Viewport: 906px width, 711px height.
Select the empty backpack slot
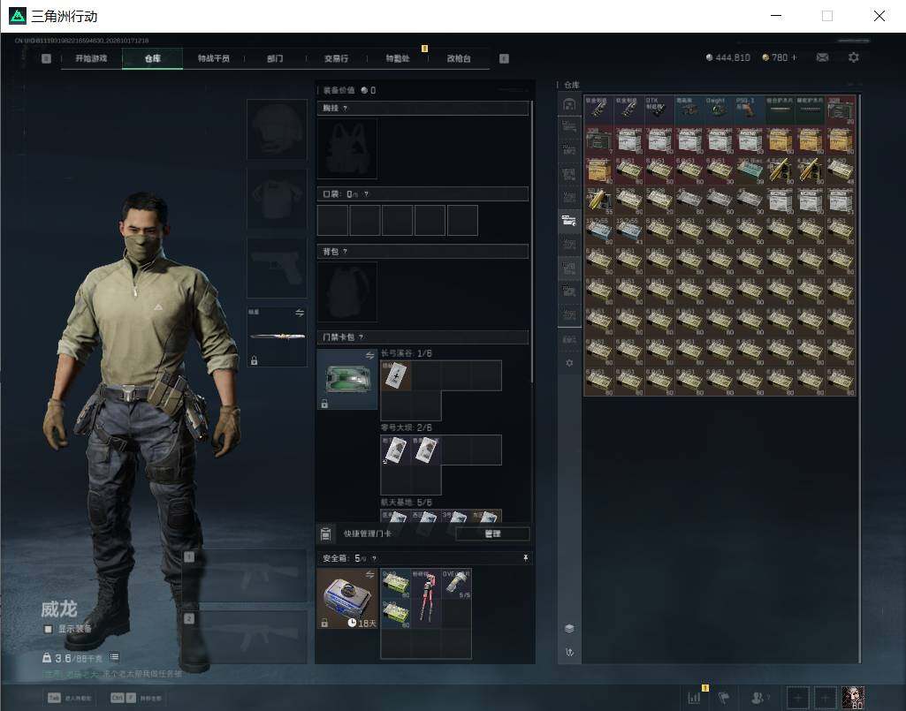[x=346, y=292]
